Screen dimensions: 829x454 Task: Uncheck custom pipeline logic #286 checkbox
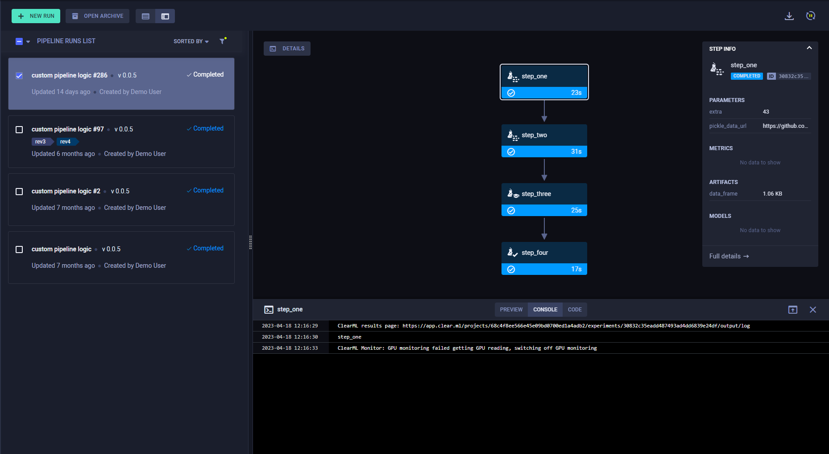(19, 76)
